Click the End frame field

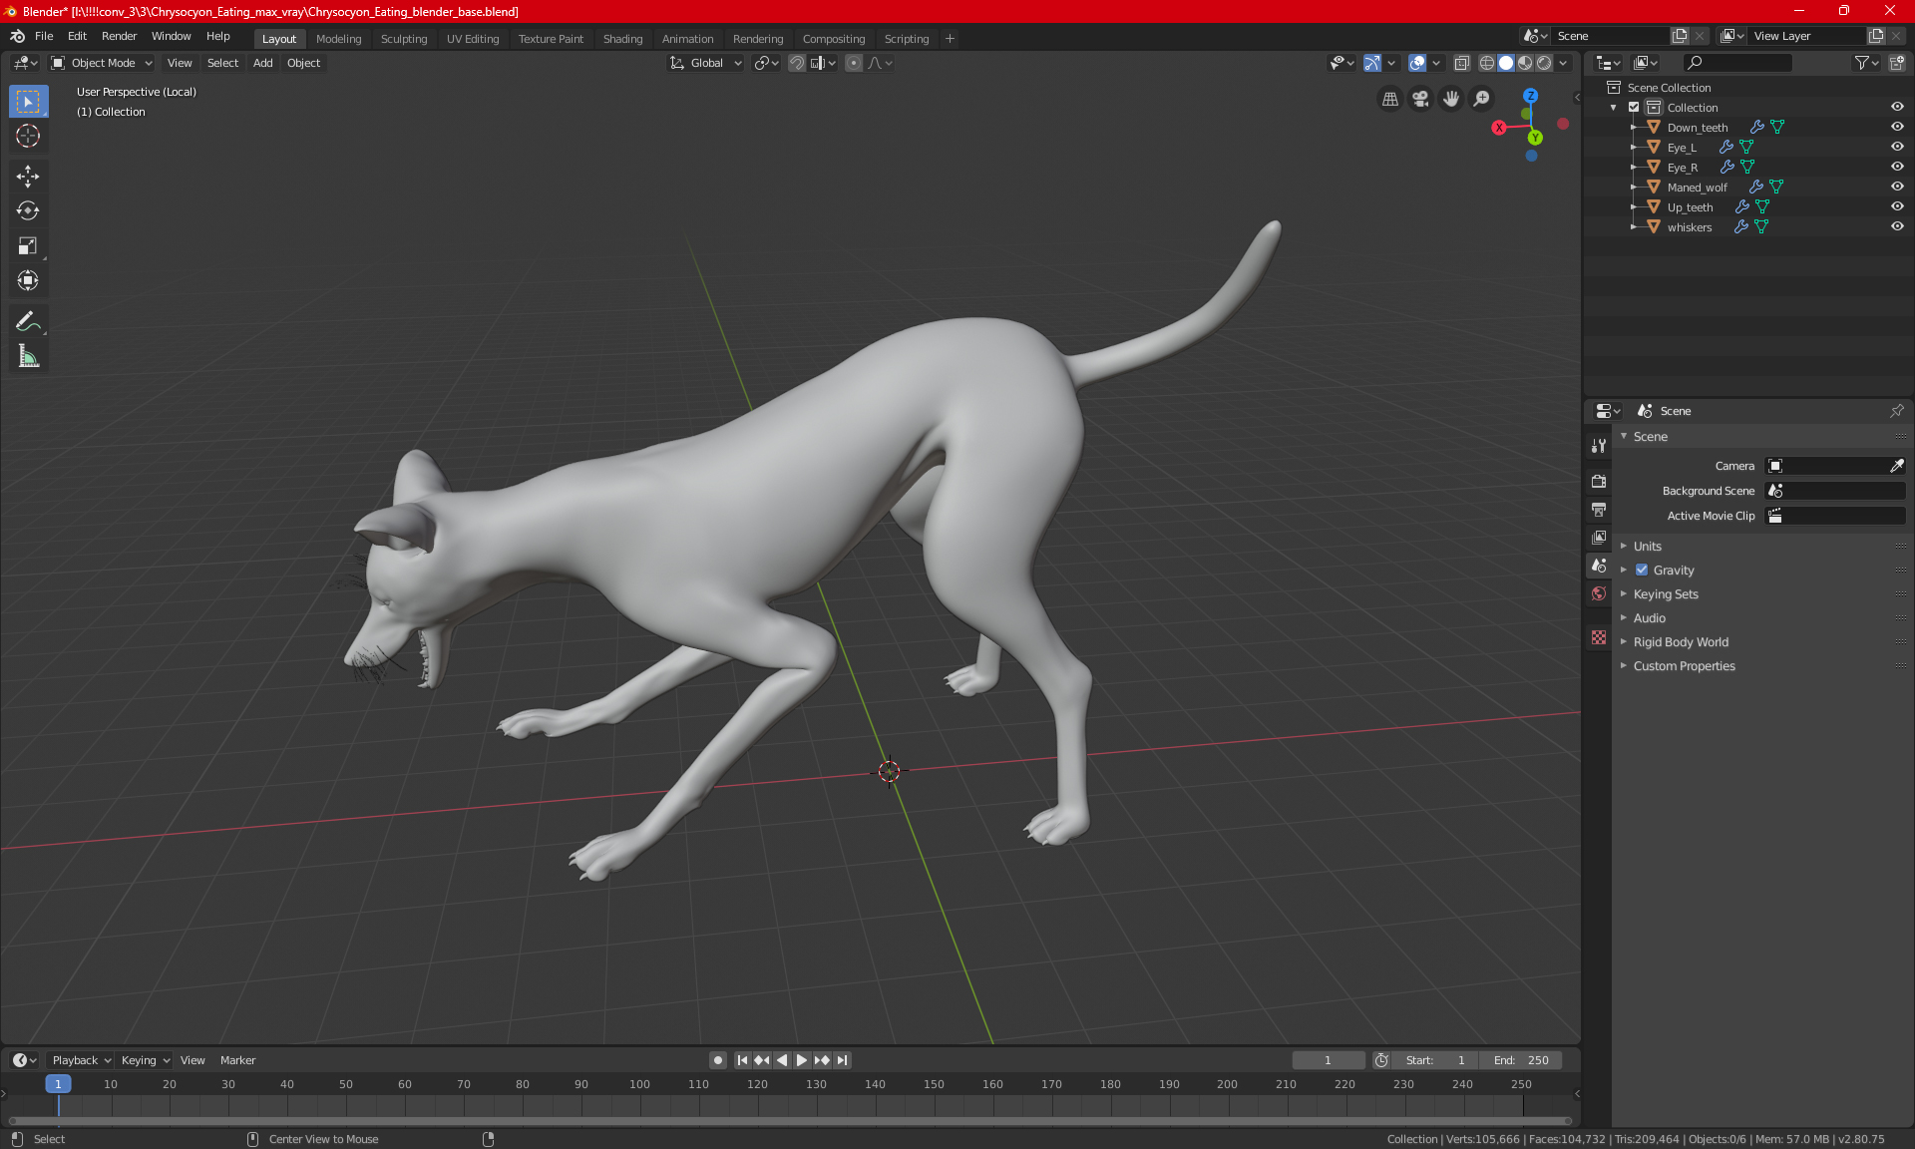click(x=1520, y=1060)
